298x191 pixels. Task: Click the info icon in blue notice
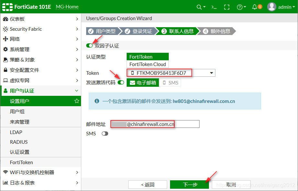pyautogui.click(x=97, y=101)
